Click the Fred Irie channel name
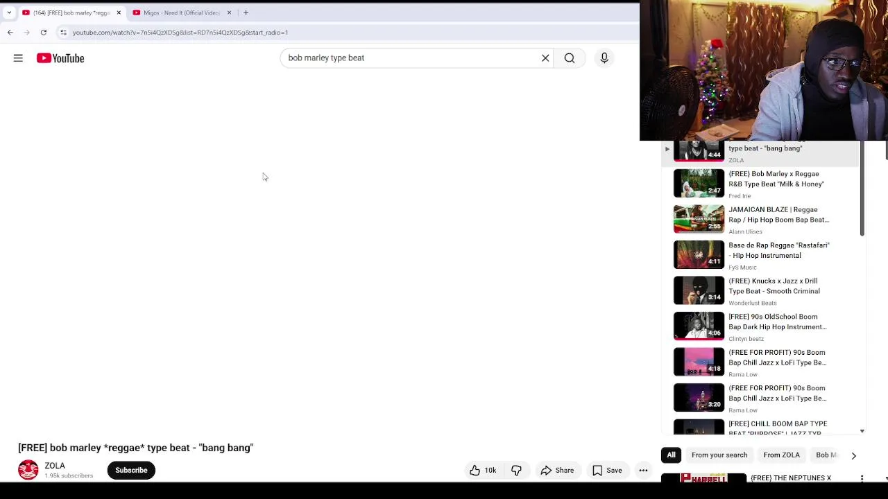The image size is (888, 499). (x=740, y=196)
